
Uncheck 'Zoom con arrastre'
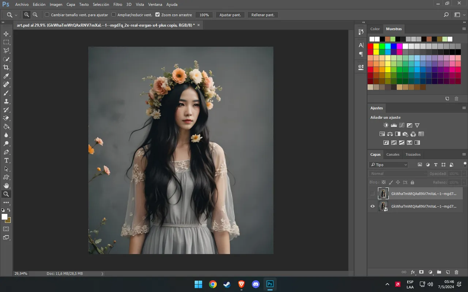click(158, 15)
